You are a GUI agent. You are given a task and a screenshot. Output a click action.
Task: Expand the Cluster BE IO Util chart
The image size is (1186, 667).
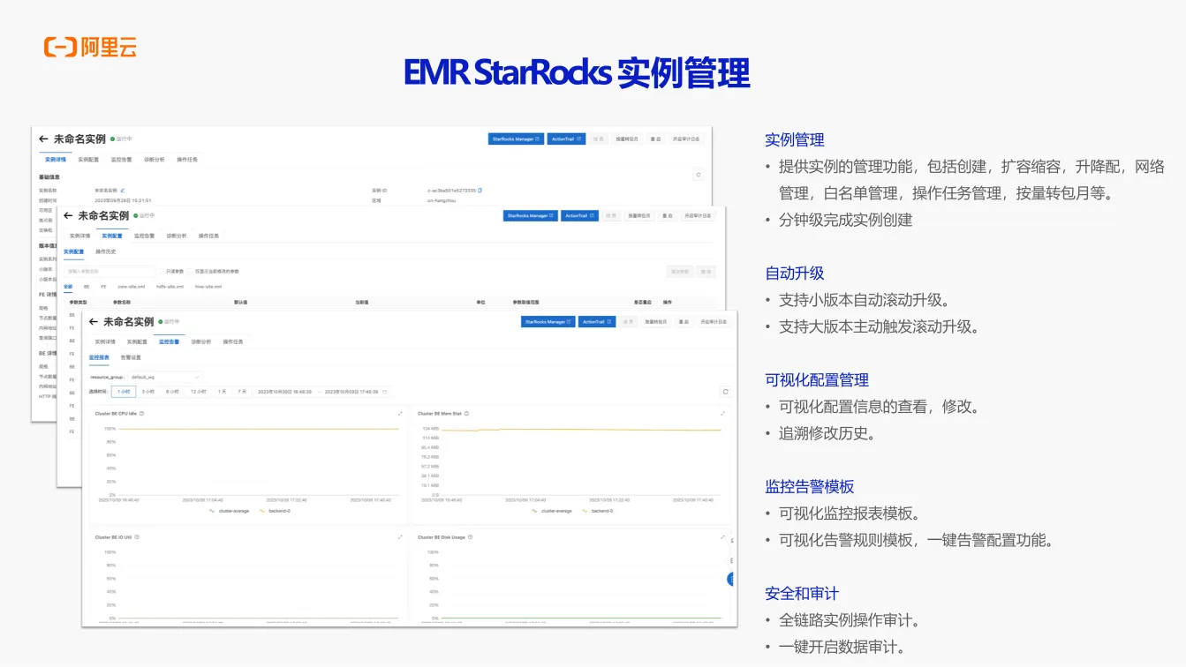400,536
